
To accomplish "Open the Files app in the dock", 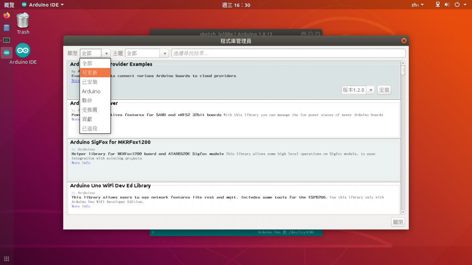I will point(6,28).
